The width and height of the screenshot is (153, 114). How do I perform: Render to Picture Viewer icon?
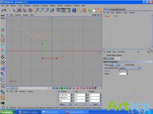(63, 10)
